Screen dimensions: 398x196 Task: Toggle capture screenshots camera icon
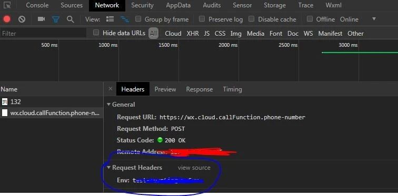pyautogui.click(x=41, y=19)
